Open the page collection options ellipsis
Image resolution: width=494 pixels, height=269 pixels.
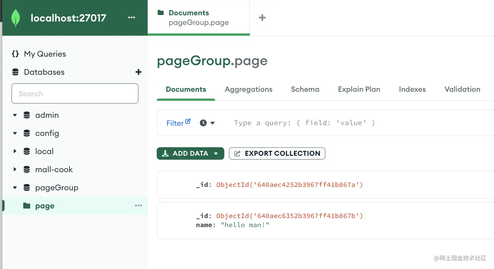coord(139,205)
